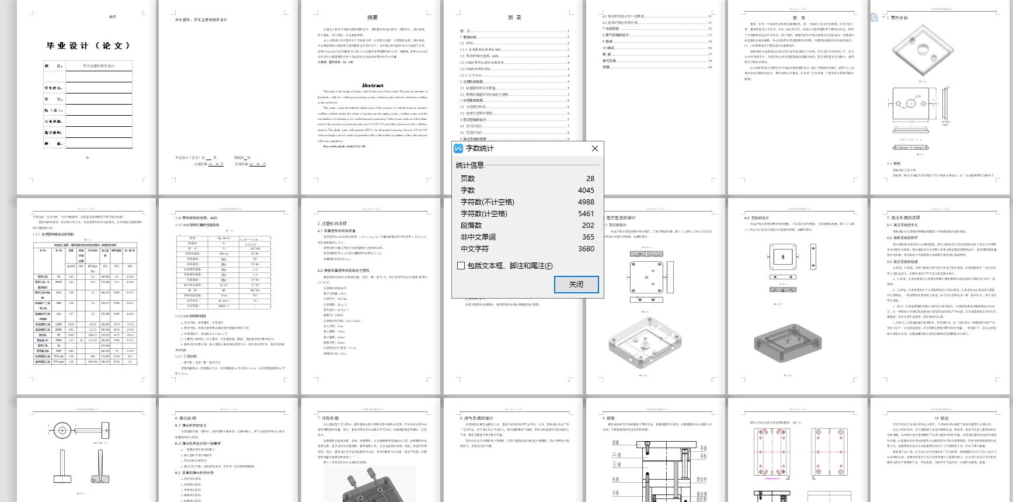Screen dimensions: 1013x502
Task: Open the 1.2 零件材料的选择 ABS page
Action: pyautogui.click(x=228, y=296)
